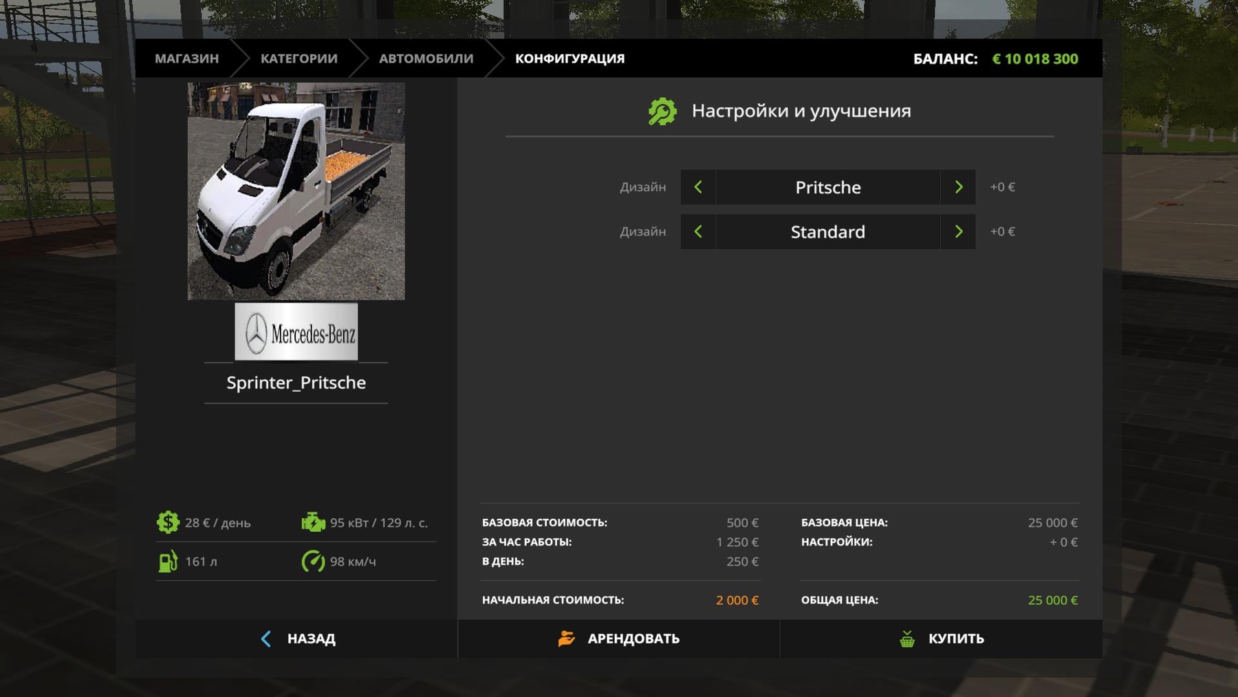
Task: Select next design after Pritsche
Action: [x=958, y=187]
